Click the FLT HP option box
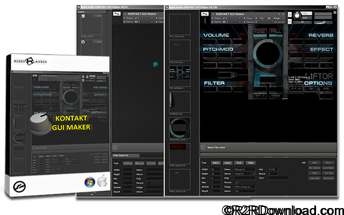The height and width of the screenshot is (215, 344). point(296,89)
